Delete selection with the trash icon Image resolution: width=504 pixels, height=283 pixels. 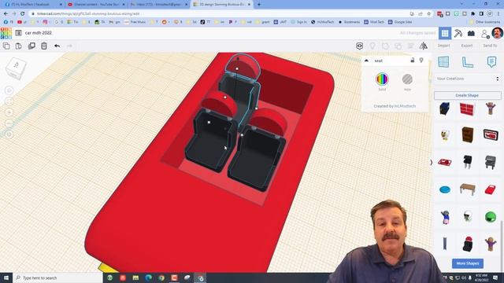tap(44, 46)
